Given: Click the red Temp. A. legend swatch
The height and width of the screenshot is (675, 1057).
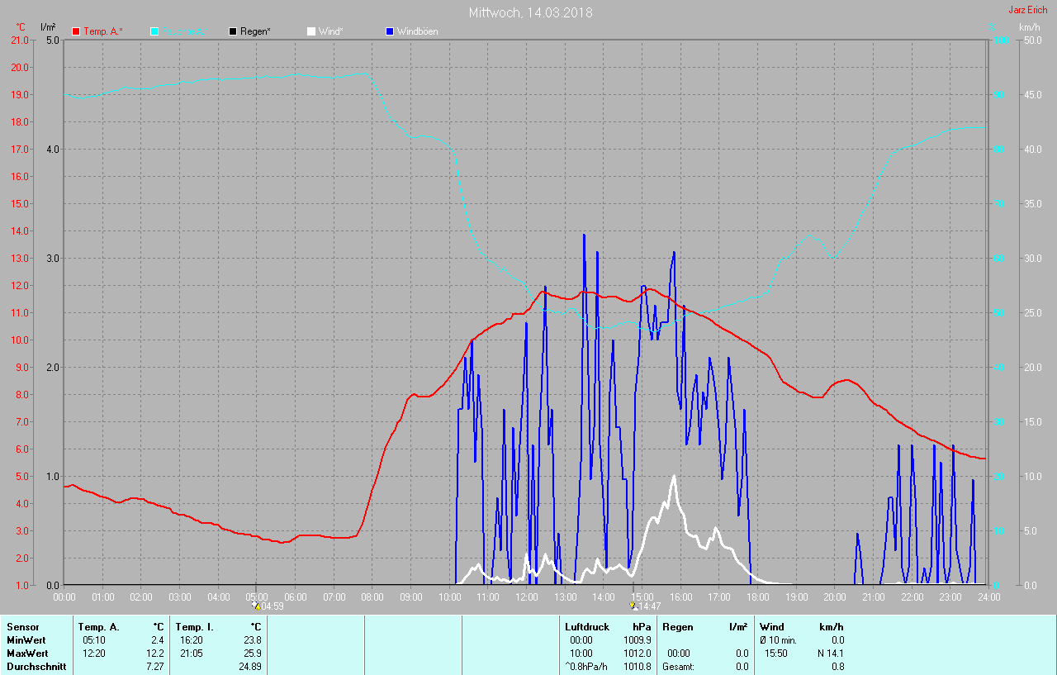Looking at the screenshot, I should tap(76, 31).
